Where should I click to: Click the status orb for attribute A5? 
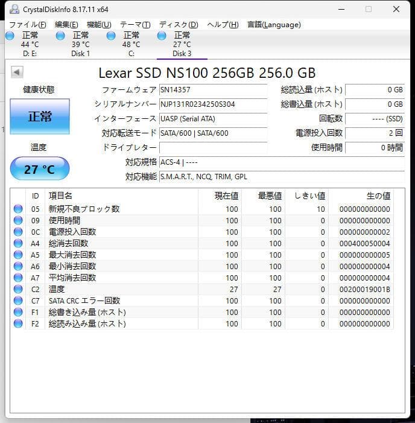coord(18,255)
